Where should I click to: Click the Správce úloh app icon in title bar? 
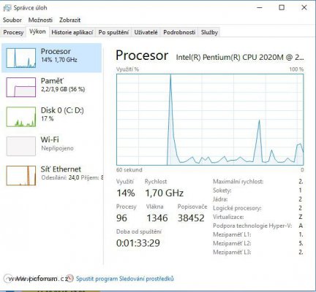click(x=7, y=8)
